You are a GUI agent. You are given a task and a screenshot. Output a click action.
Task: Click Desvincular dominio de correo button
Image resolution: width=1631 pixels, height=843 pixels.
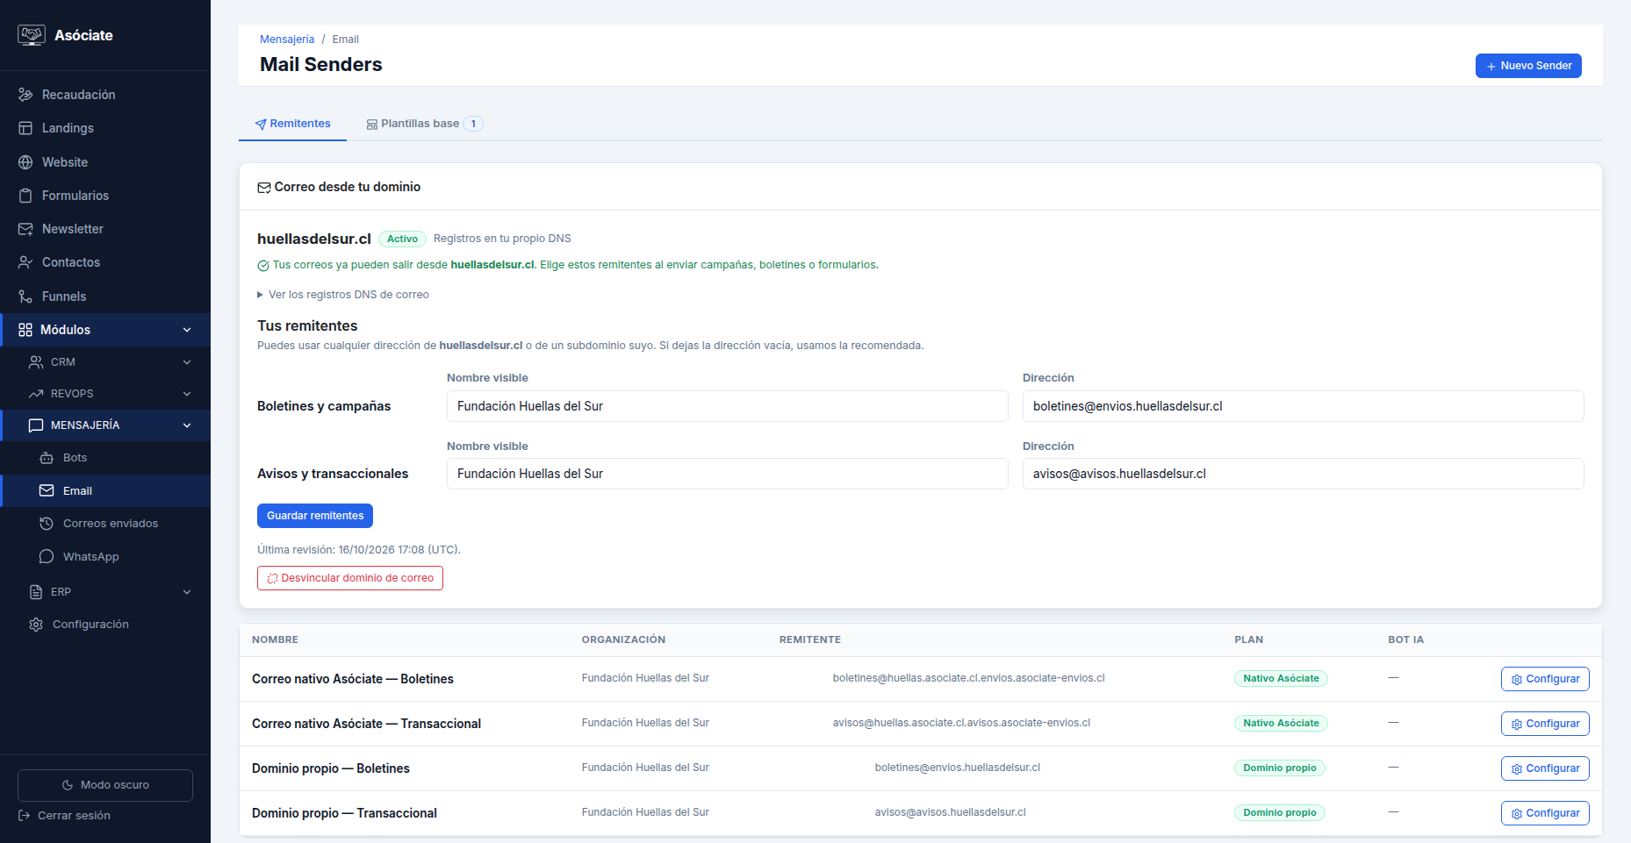tap(350, 578)
